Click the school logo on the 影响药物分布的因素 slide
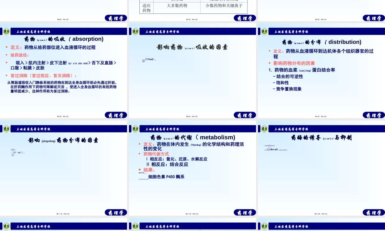Image resolution: width=385 pixels, height=231 pixels. pos(7,129)
